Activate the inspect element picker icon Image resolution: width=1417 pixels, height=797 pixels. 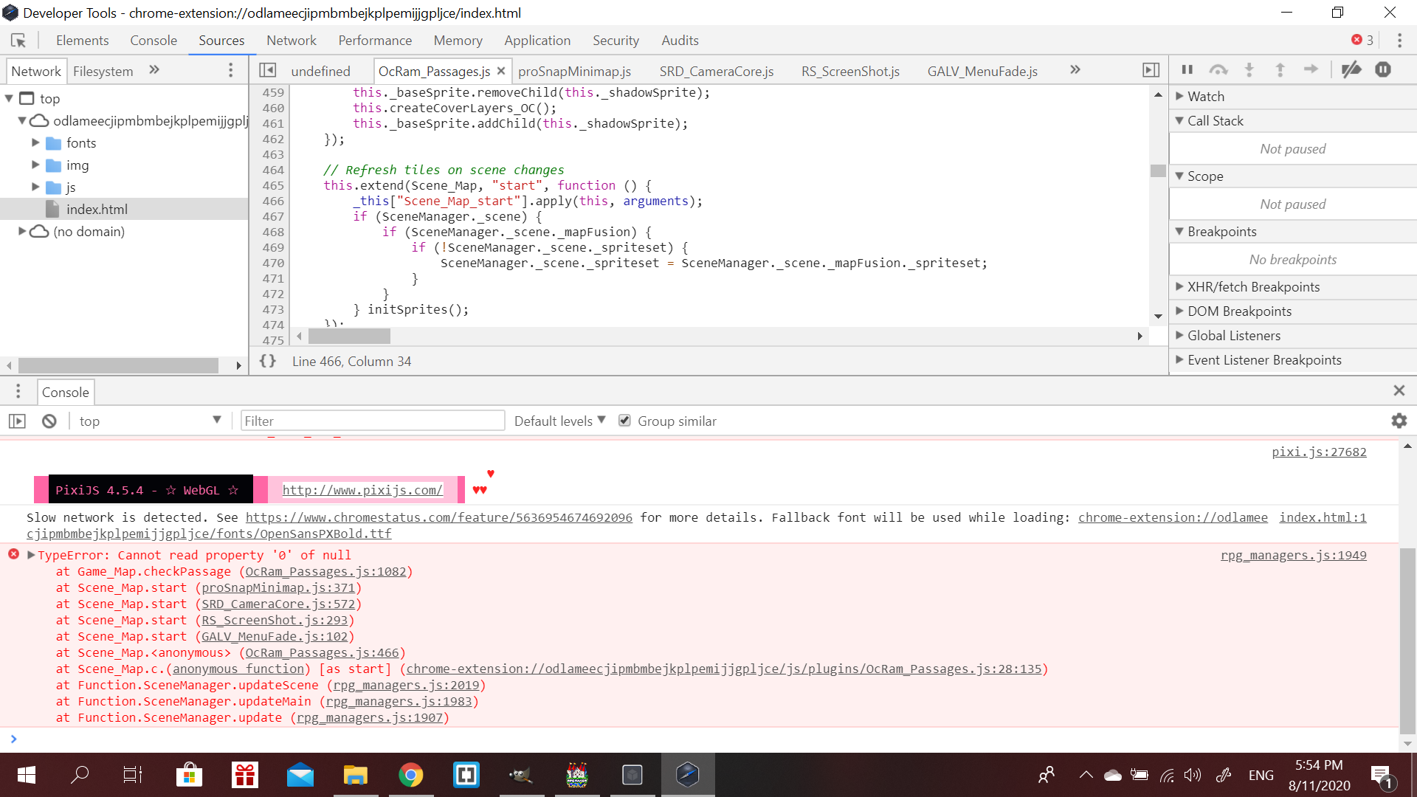(x=18, y=41)
